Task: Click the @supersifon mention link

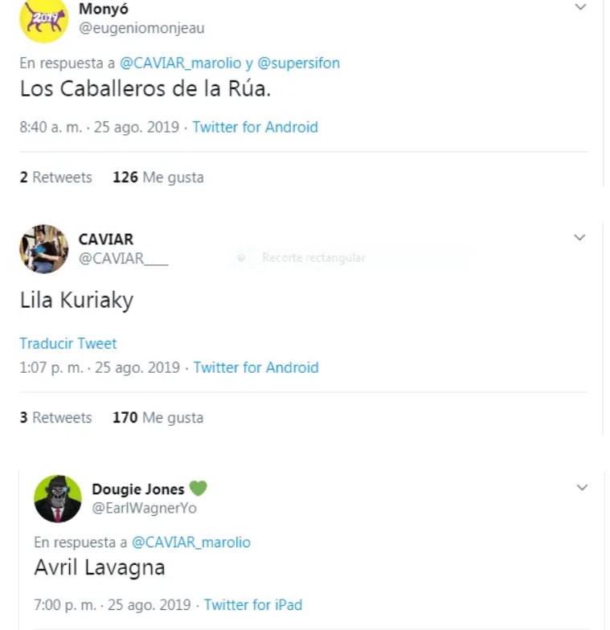Action: point(299,63)
